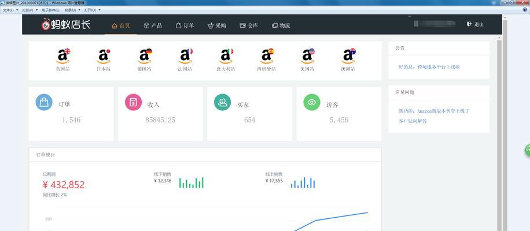Open the 日本站 Amazon Japan marketplace icon

pyautogui.click(x=104, y=56)
